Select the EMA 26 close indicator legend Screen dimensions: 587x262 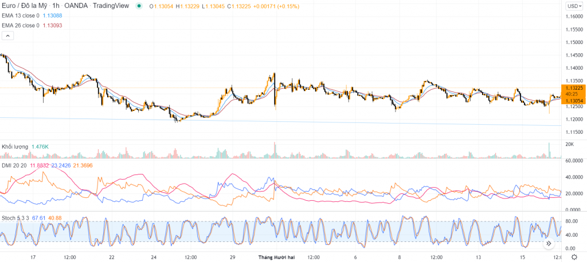click(x=21, y=25)
